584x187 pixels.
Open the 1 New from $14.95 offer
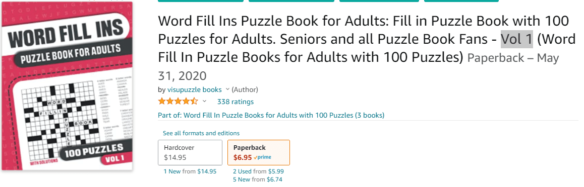(x=190, y=171)
